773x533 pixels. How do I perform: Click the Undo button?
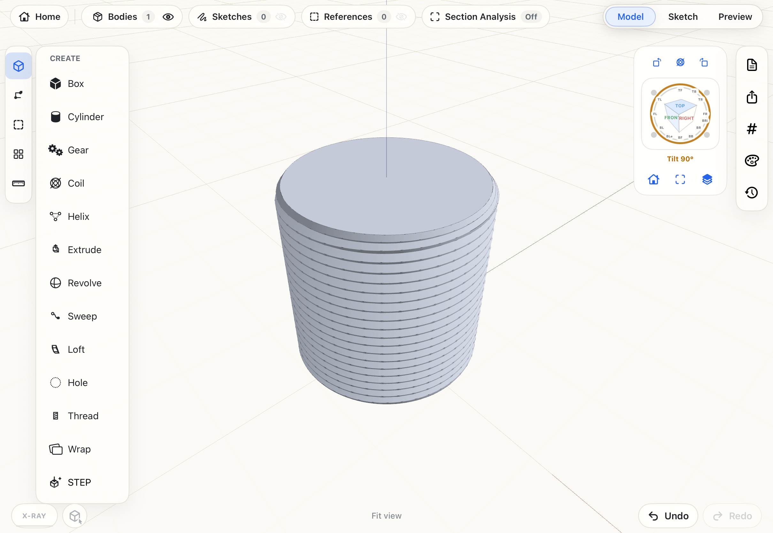[668, 516]
